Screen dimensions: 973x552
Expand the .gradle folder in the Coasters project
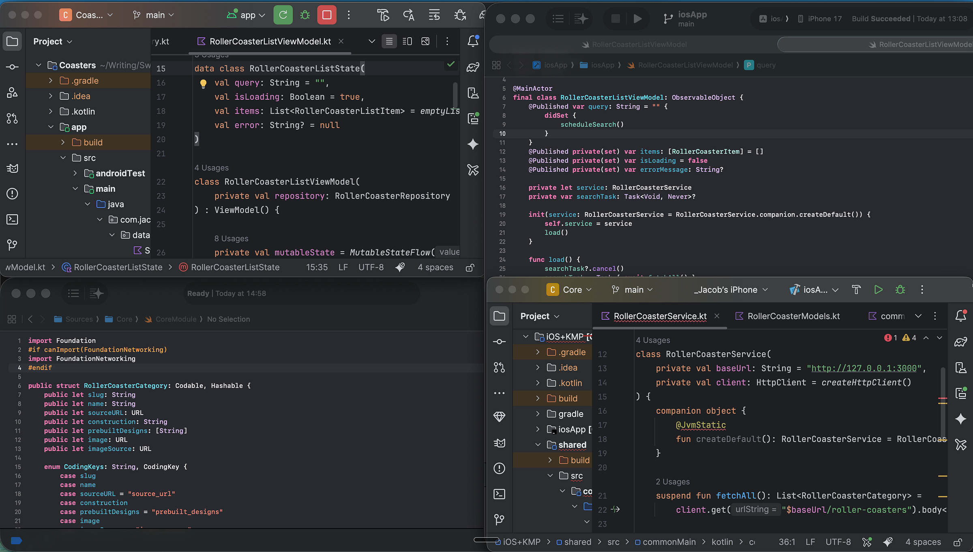tap(50, 81)
